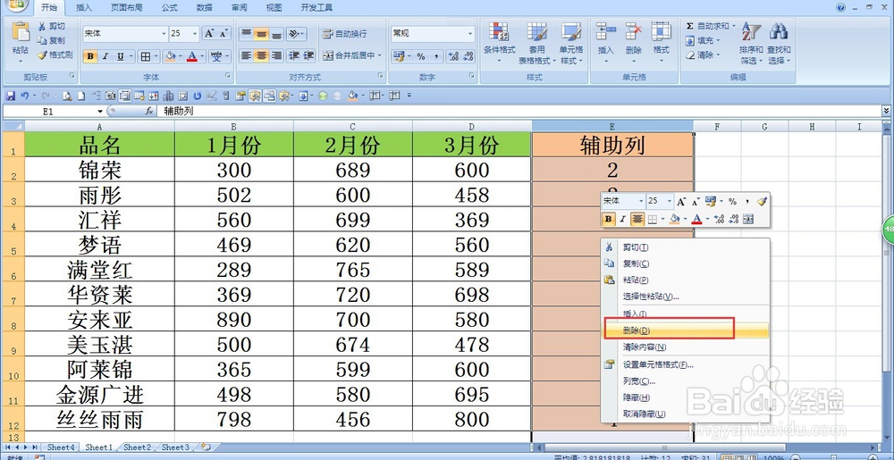894x460 pixels.
Task: Select the Format Painter (格式刷) brush
Action: [55, 54]
